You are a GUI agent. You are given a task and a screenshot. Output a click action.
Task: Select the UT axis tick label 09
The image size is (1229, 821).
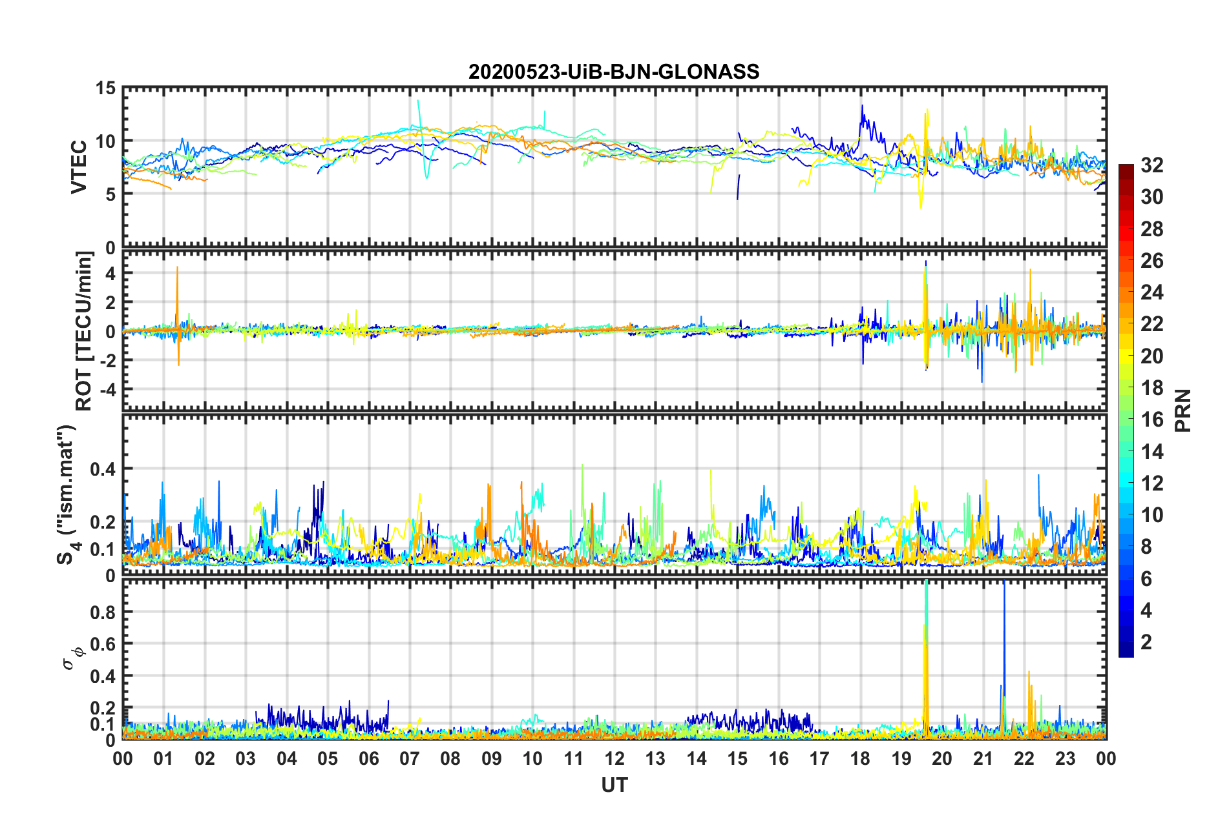point(492,758)
